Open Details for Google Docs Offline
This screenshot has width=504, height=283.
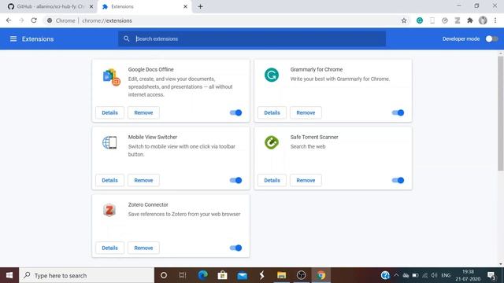coord(110,112)
